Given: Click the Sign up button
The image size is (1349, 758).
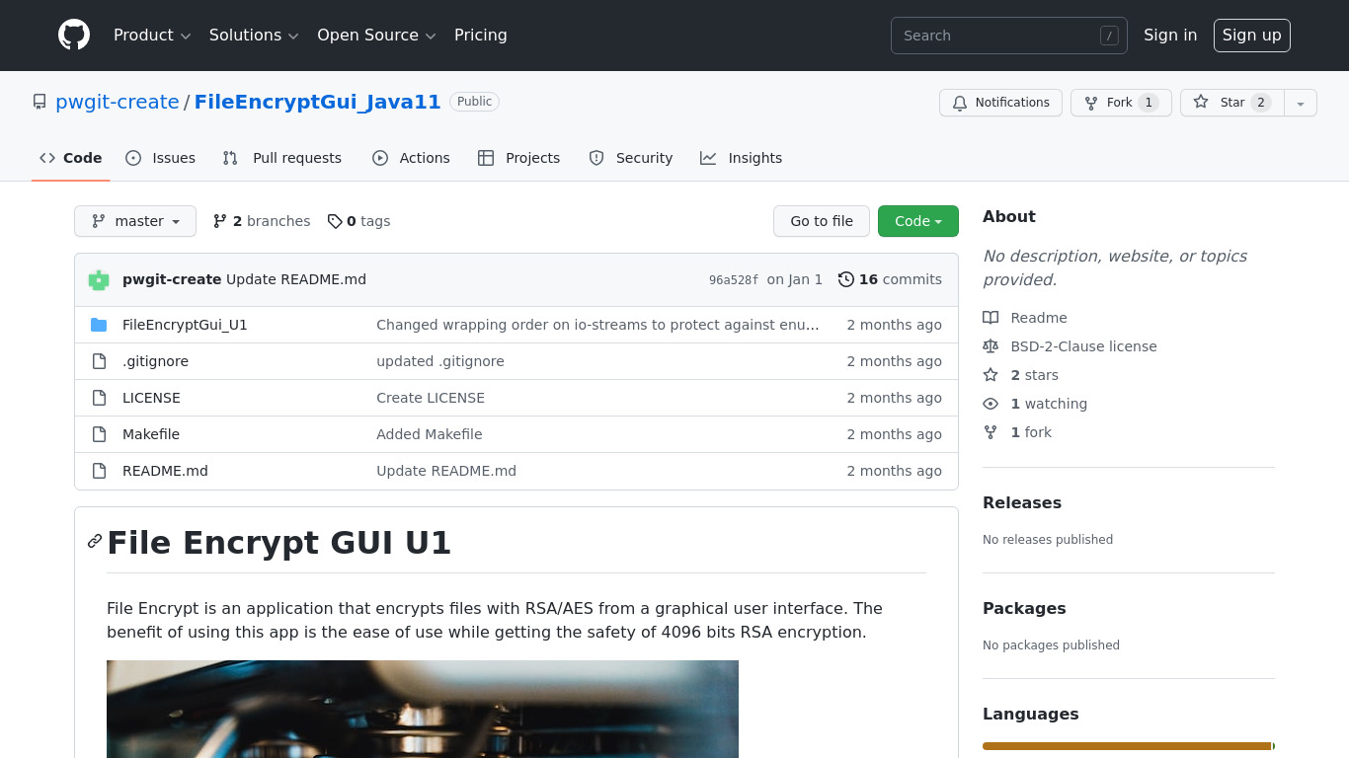Looking at the screenshot, I should 1251,35.
